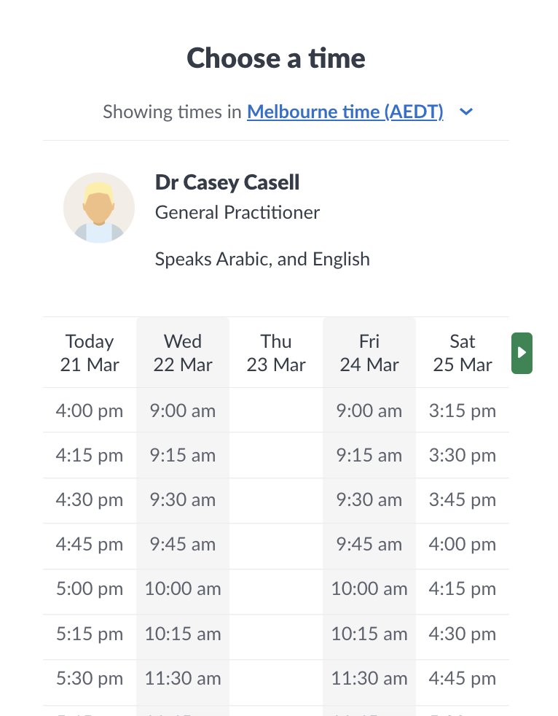Select 3:45 pm on Saturday 25 Mar

463,500
